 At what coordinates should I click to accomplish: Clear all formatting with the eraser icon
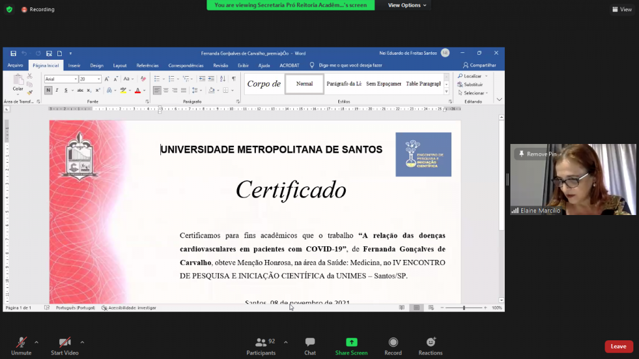point(143,79)
